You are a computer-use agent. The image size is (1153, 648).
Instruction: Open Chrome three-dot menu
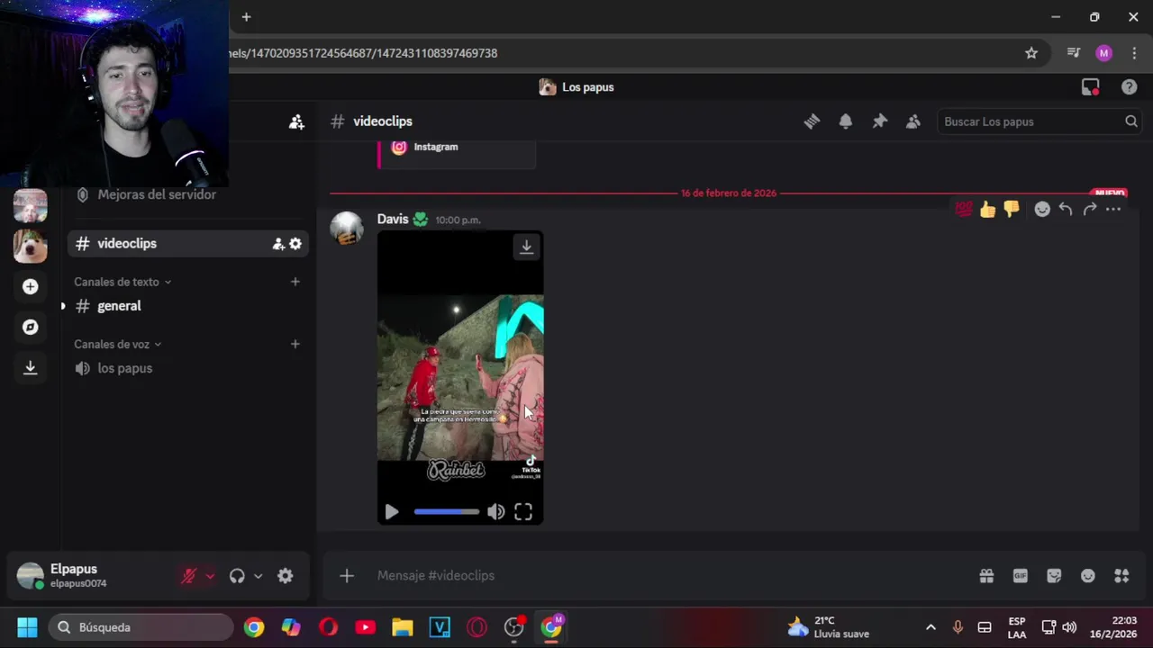pos(1134,53)
